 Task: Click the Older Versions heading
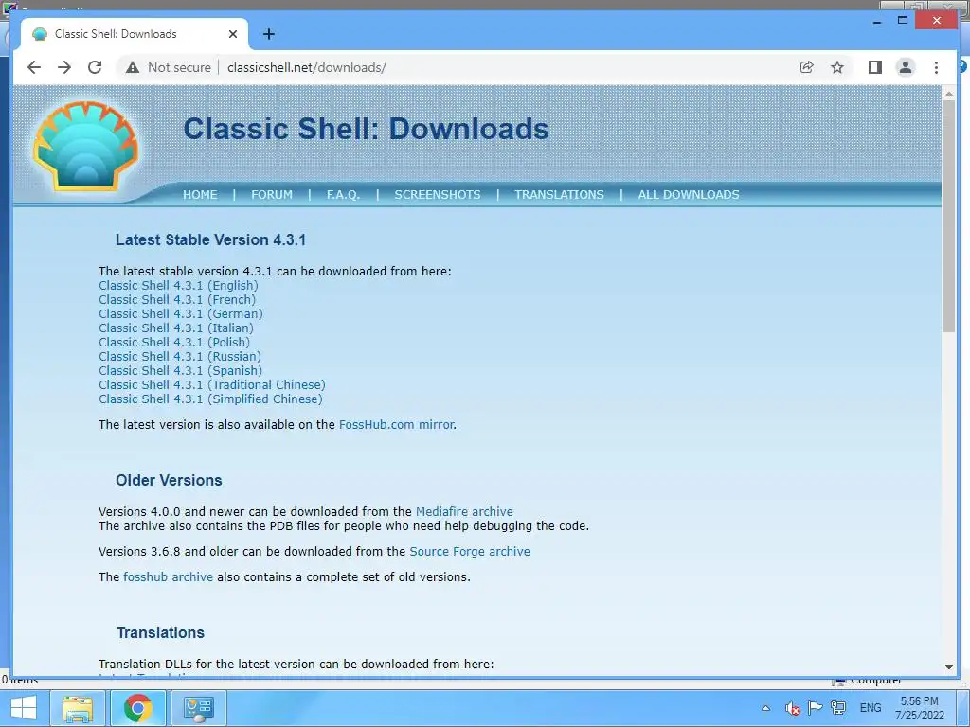tap(169, 480)
